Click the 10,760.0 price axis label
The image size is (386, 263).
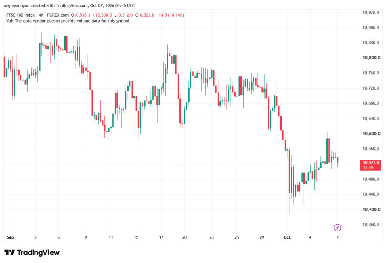coord(371,73)
